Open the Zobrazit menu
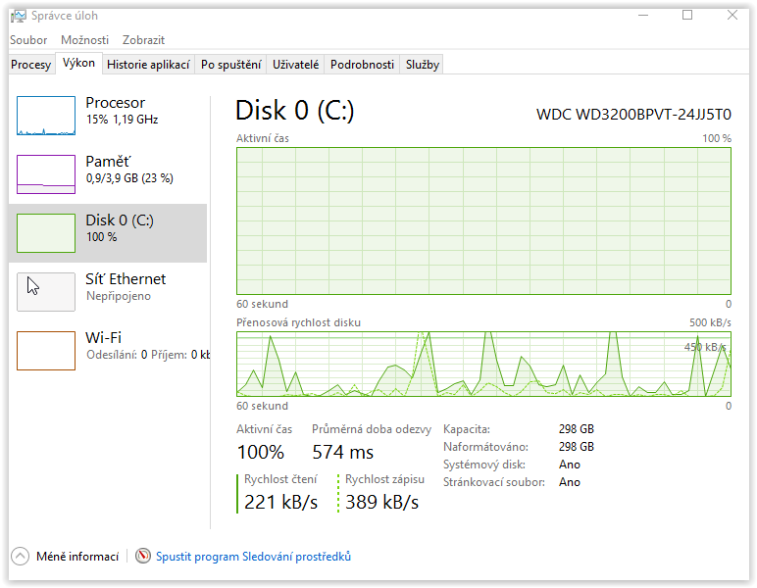This screenshot has width=757, height=588. [x=143, y=40]
